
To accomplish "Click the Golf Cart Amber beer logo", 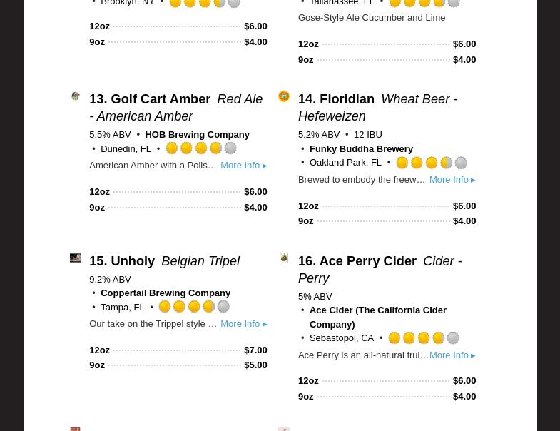I will click(x=75, y=96).
